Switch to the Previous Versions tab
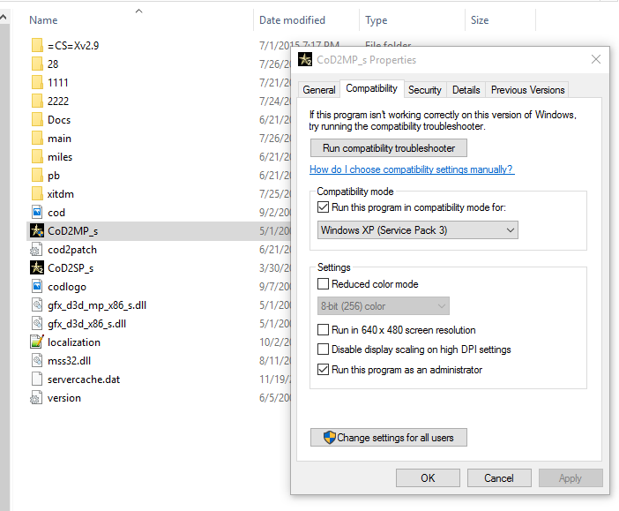Screen dimensions: 619x511 [527, 90]
